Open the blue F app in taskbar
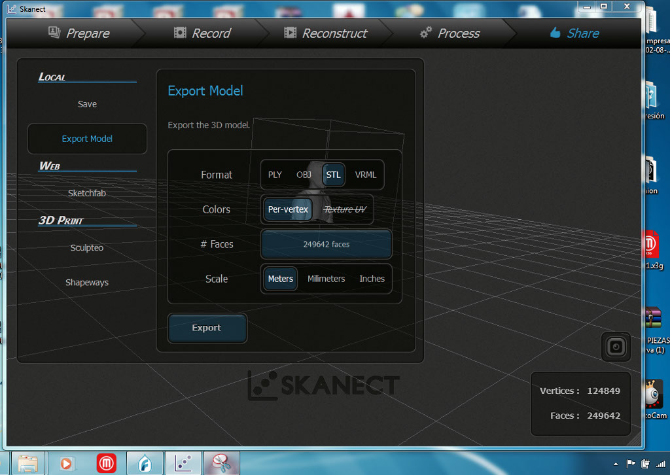The width and height of the screenshot is (670, 475). (x=145, y=463)
